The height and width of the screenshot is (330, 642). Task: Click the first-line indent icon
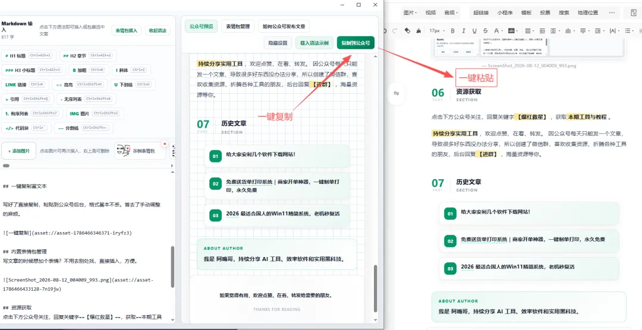point(543,31)
